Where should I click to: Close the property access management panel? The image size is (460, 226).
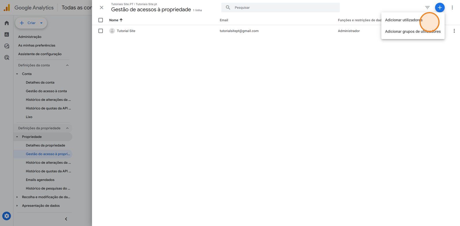coord(101,7)
